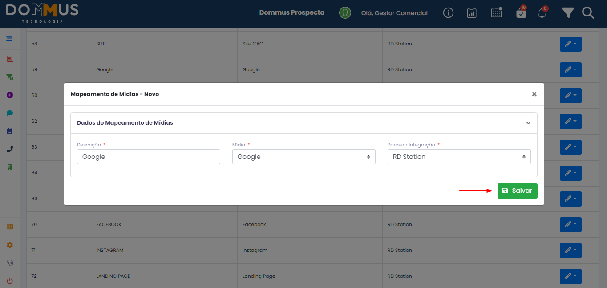
Task: Click the red power logout icon
Action: (10, 281)
